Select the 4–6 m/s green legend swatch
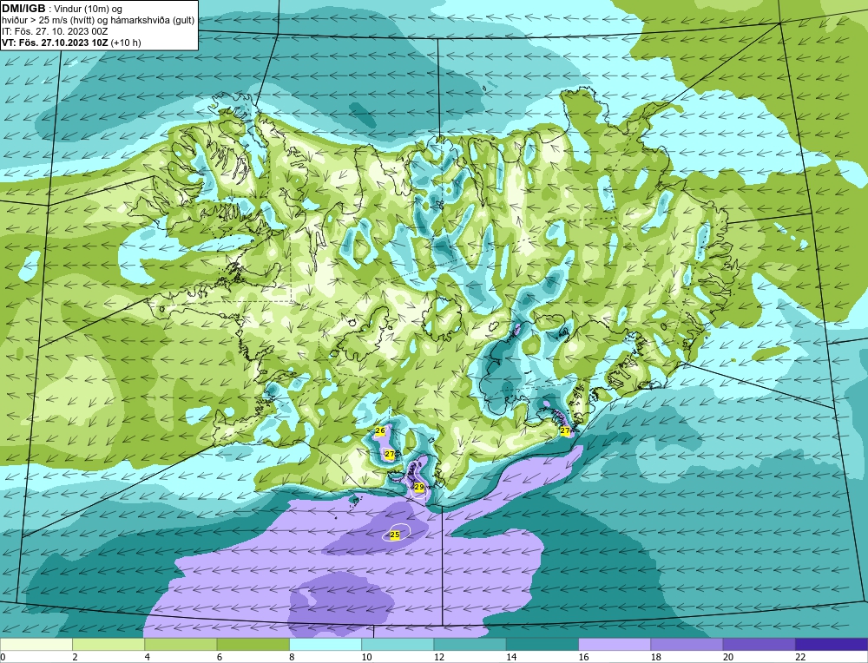This screenshot has width=868, height=663. coord(181,645)
